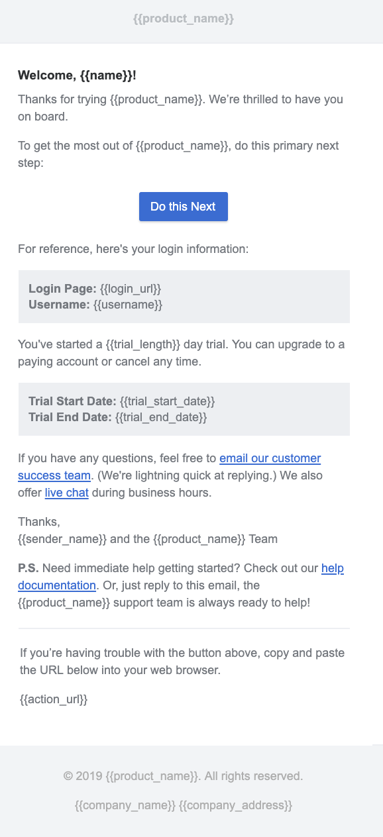Click the {{company_name}} footer placeholder
The width and height of the screenshot is (383, 837).
(125, 805)
